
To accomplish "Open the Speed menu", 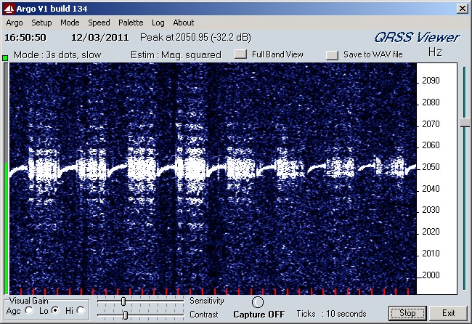I will pos(99,23).
